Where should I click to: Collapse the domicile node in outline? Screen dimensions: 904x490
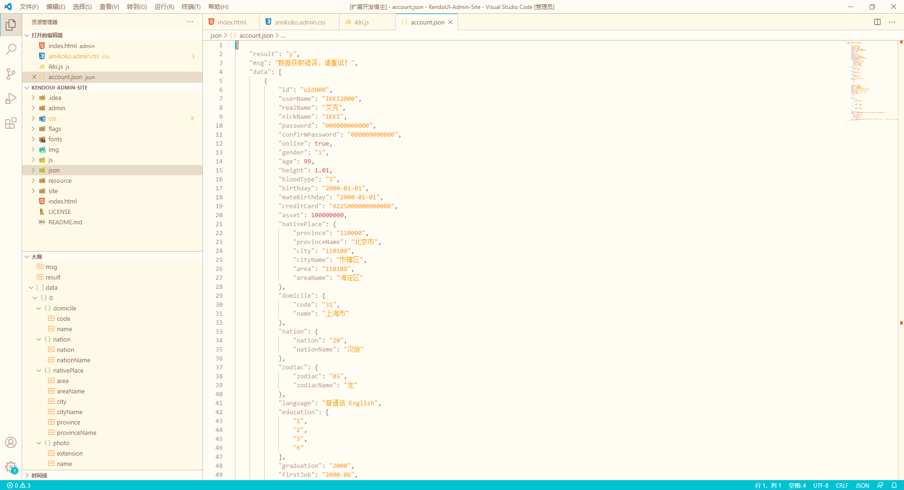(x=39, y=308)
